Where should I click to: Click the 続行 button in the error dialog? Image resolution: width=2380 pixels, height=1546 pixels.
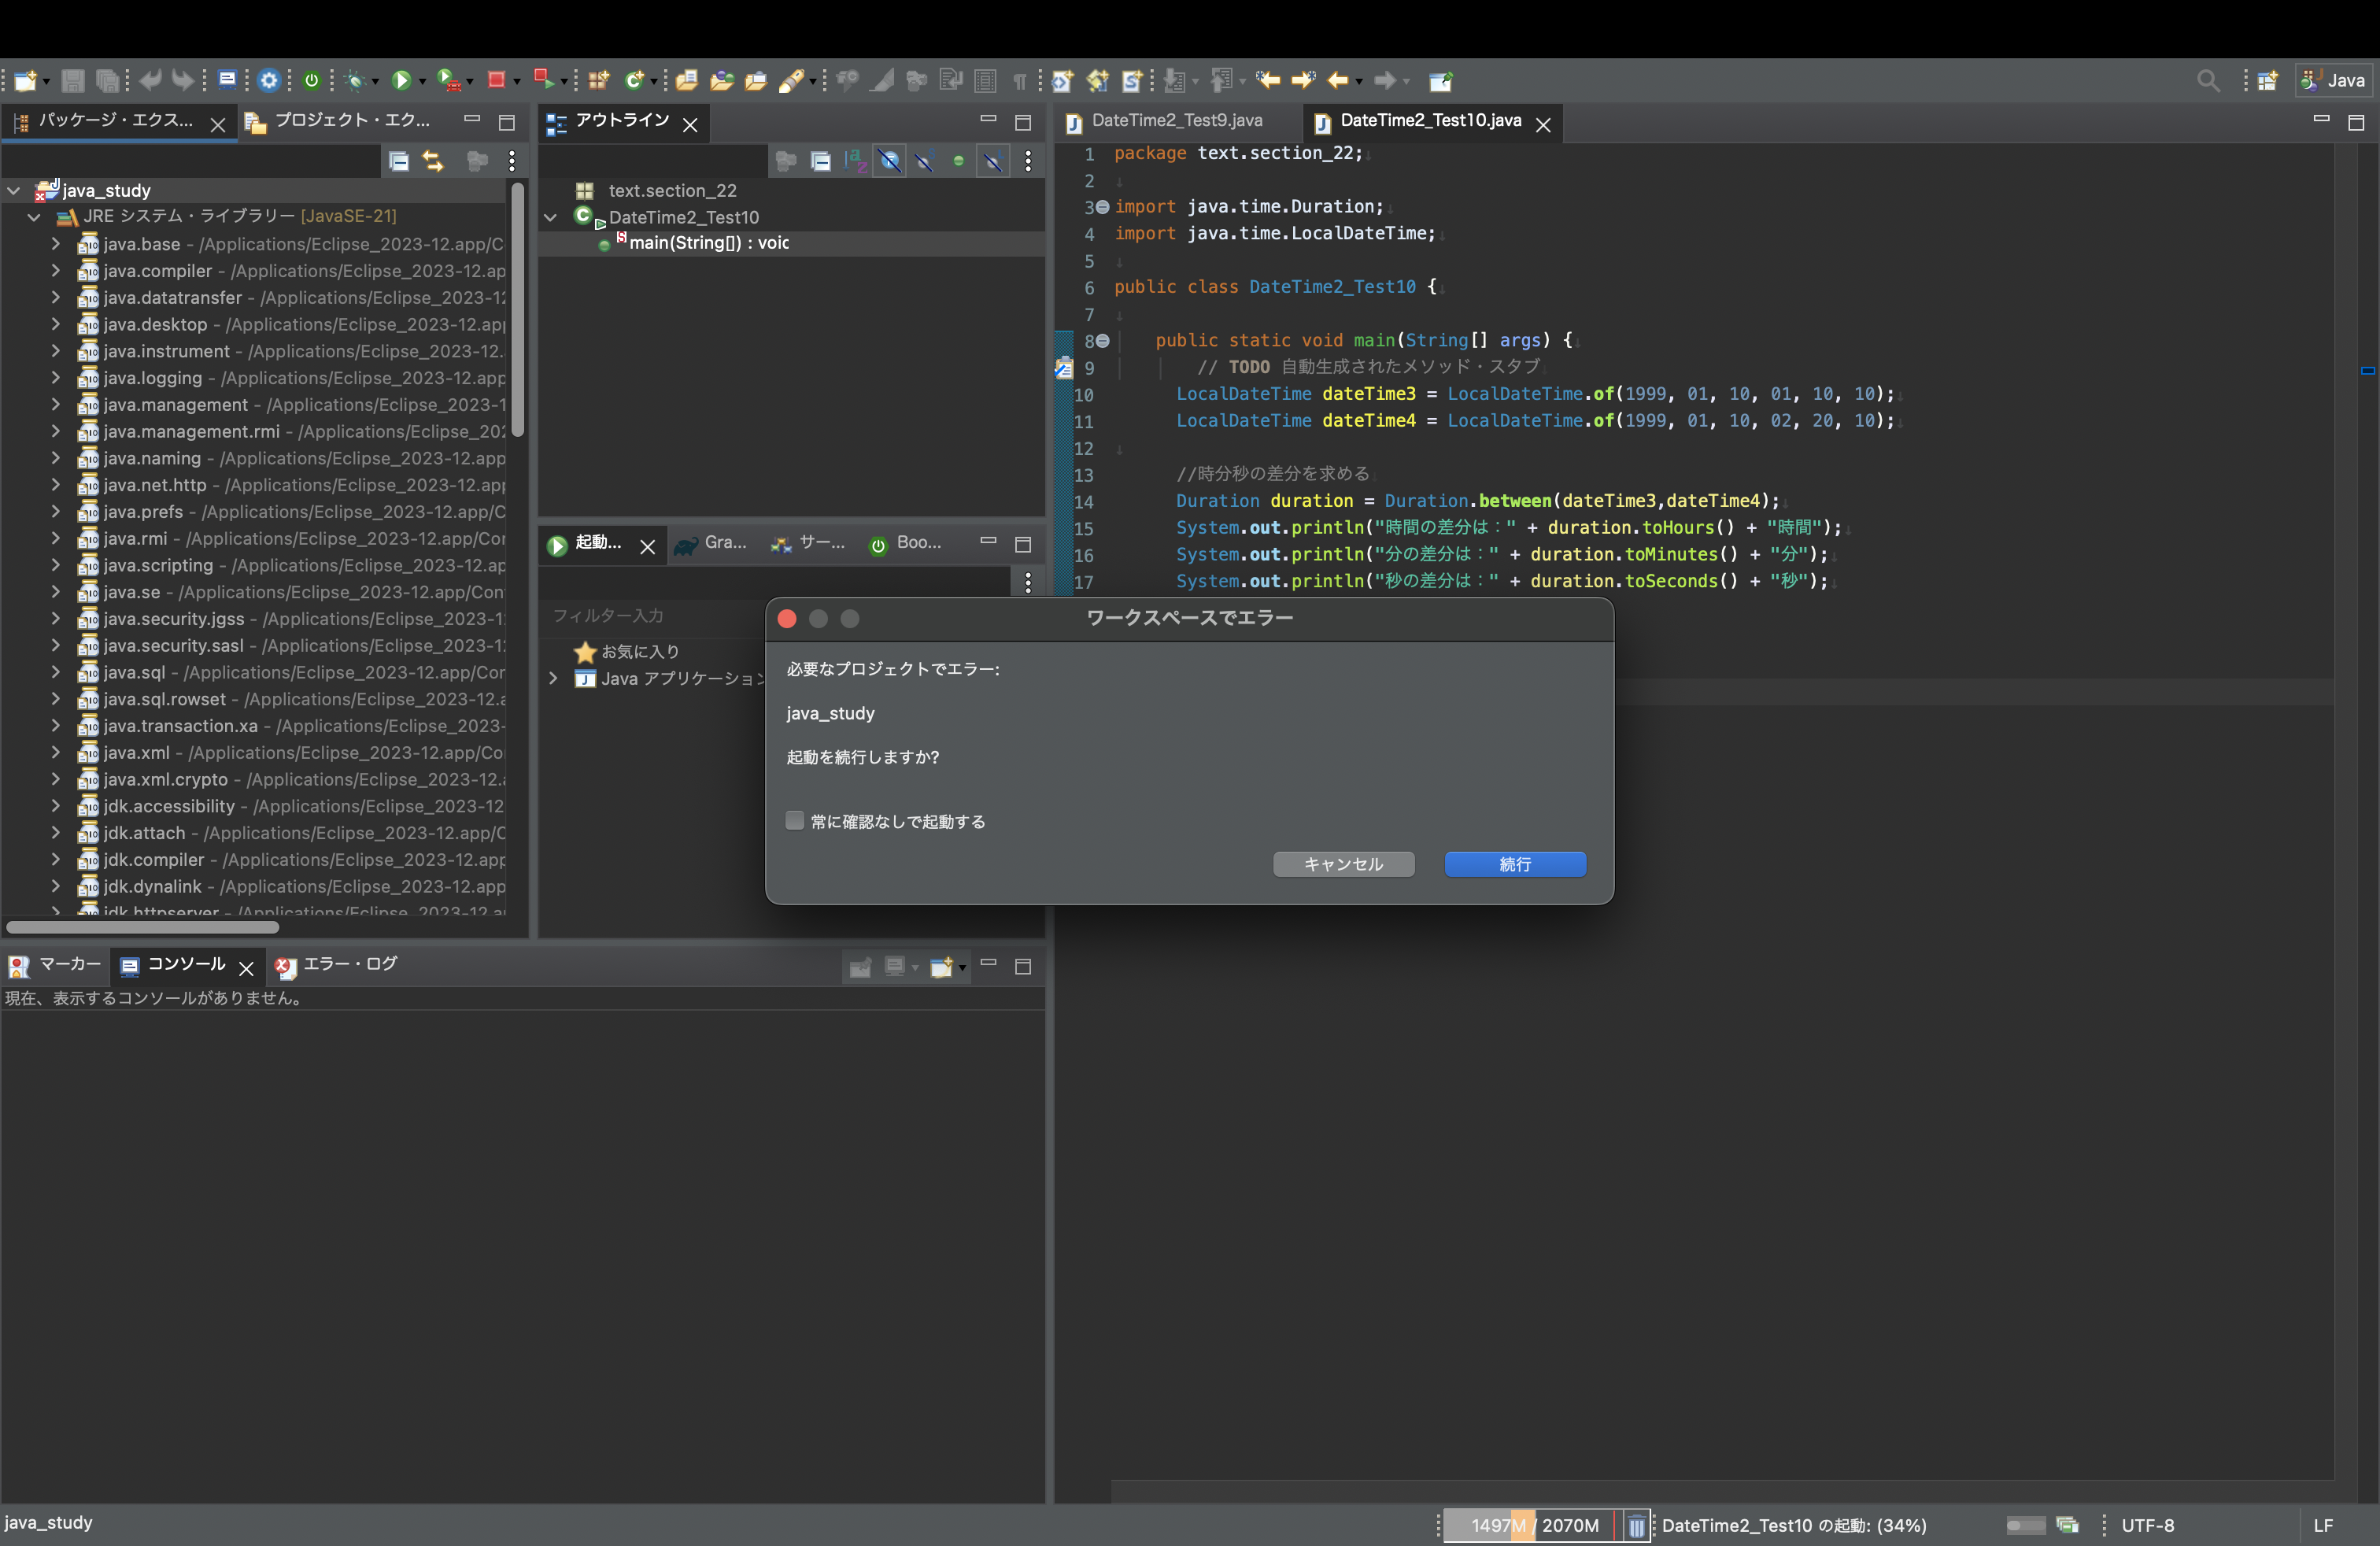[x=1515, y=864]
